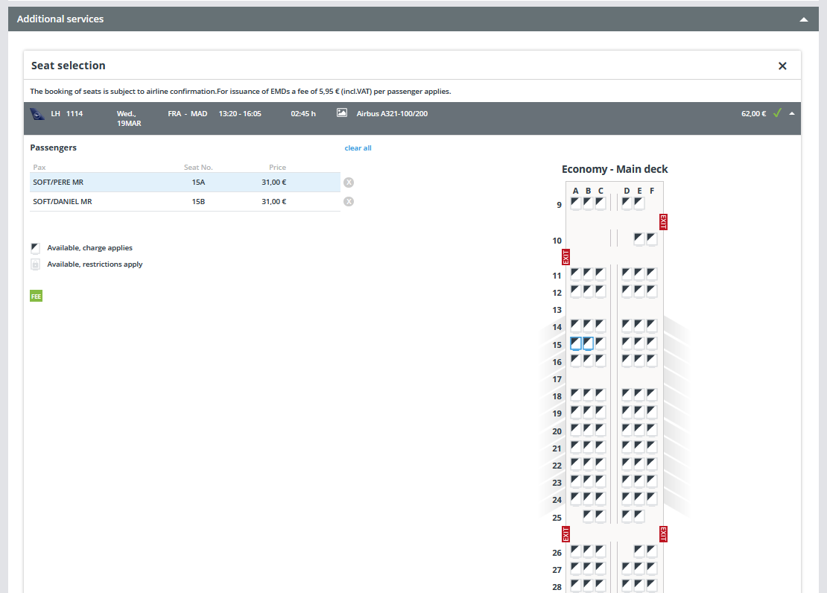Deselect the highlighted seat 15A

[575, 343]
